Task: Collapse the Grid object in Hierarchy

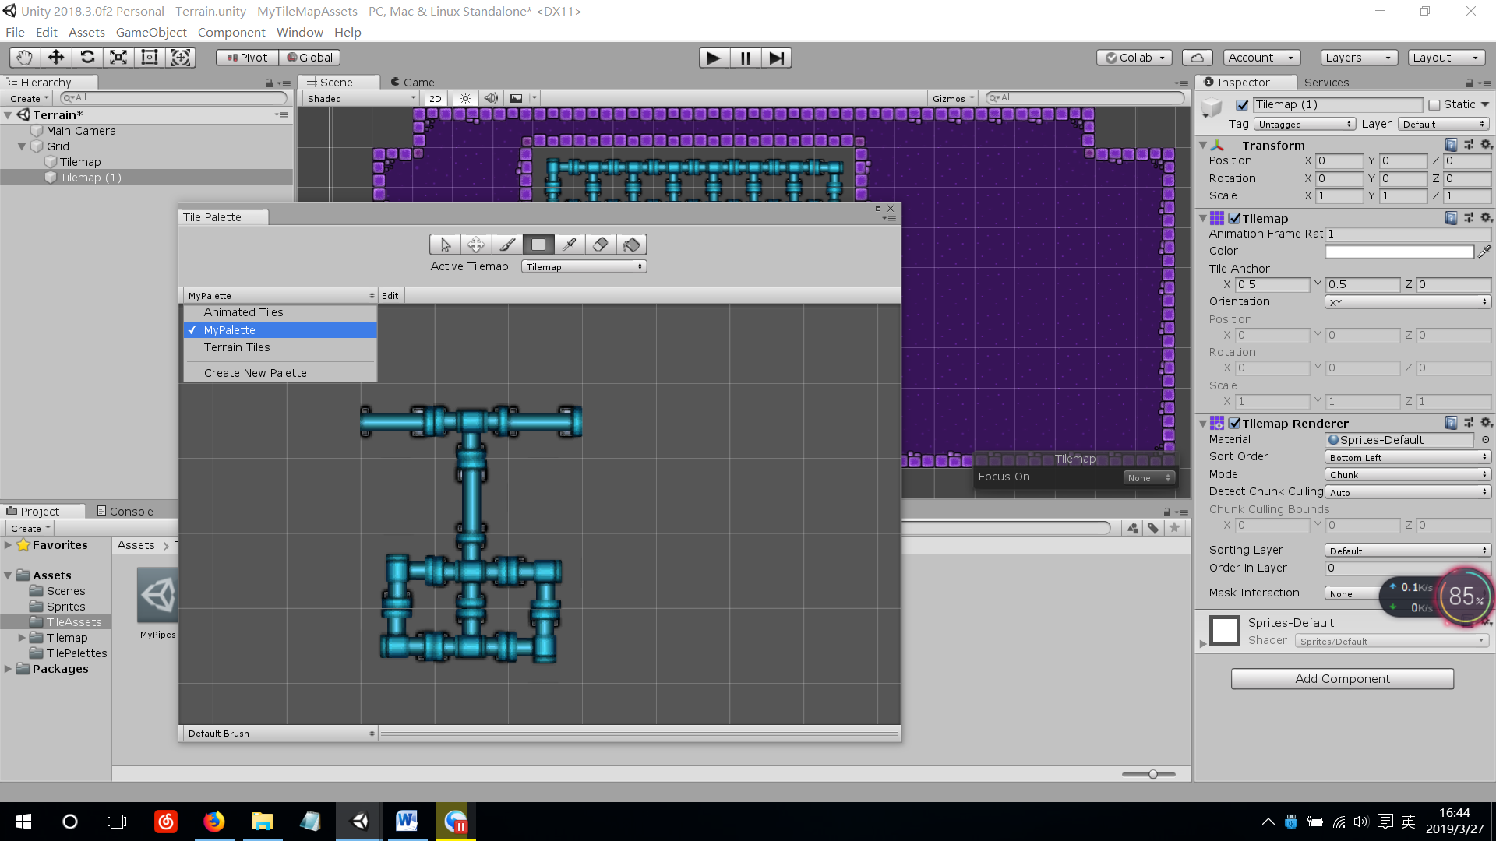Action: pyautogui.click(x=22, y=146)
